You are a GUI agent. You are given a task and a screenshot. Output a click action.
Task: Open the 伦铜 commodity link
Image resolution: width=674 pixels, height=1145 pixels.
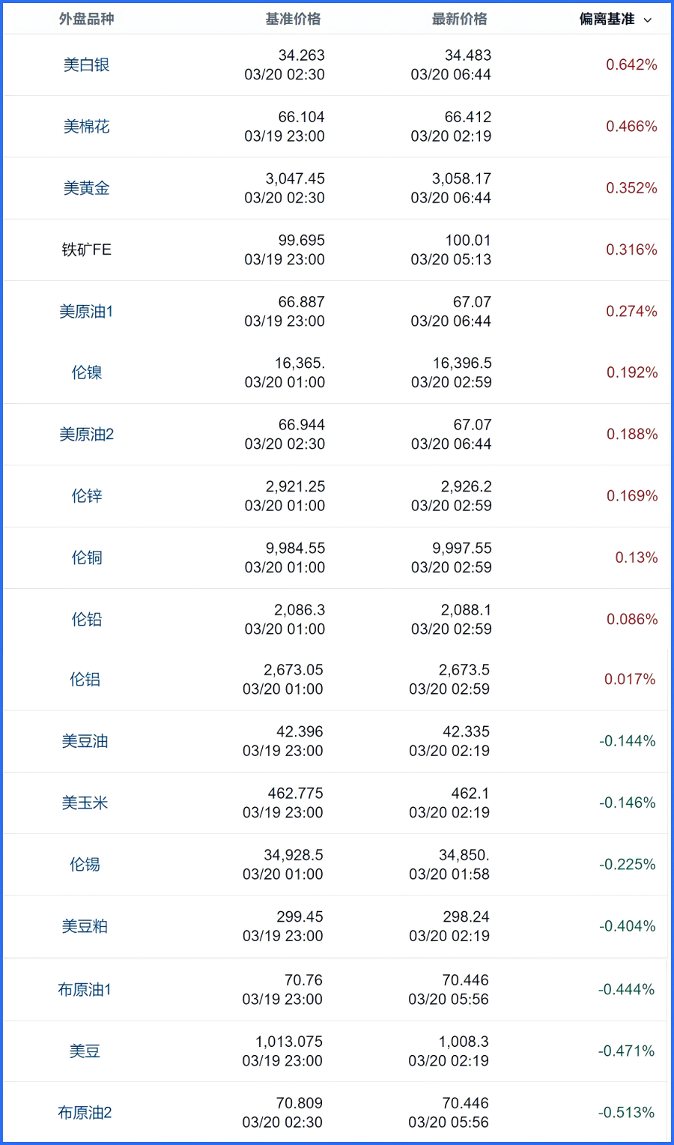click(x=86, y=558)
